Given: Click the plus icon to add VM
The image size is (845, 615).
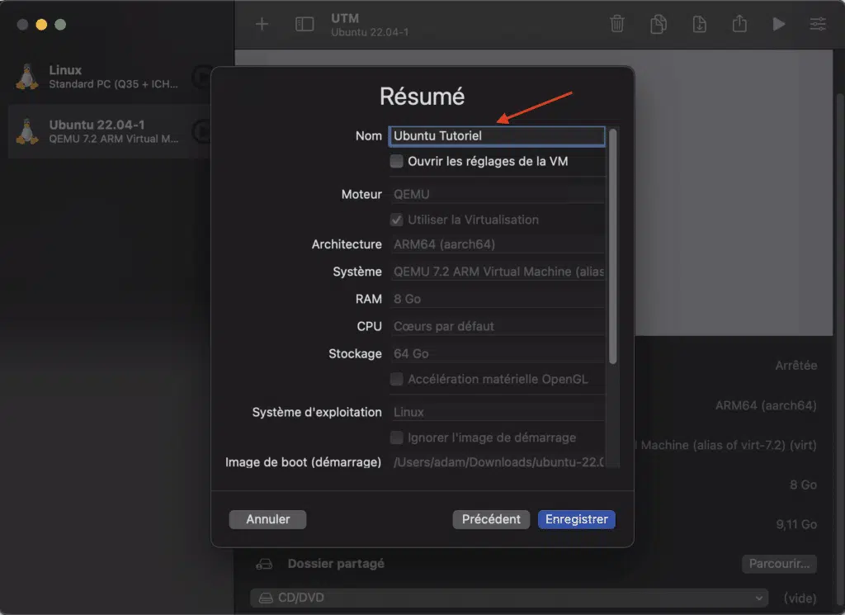Looking at the screenshot, I should click(262, 24).
